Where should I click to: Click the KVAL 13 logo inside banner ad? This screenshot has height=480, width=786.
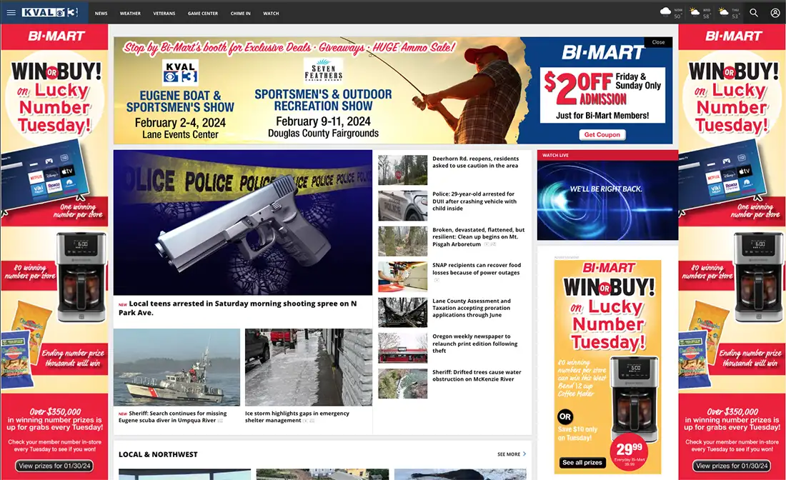[x=180, y=71]
